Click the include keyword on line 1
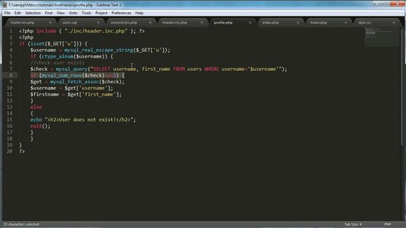 [46, 31]
